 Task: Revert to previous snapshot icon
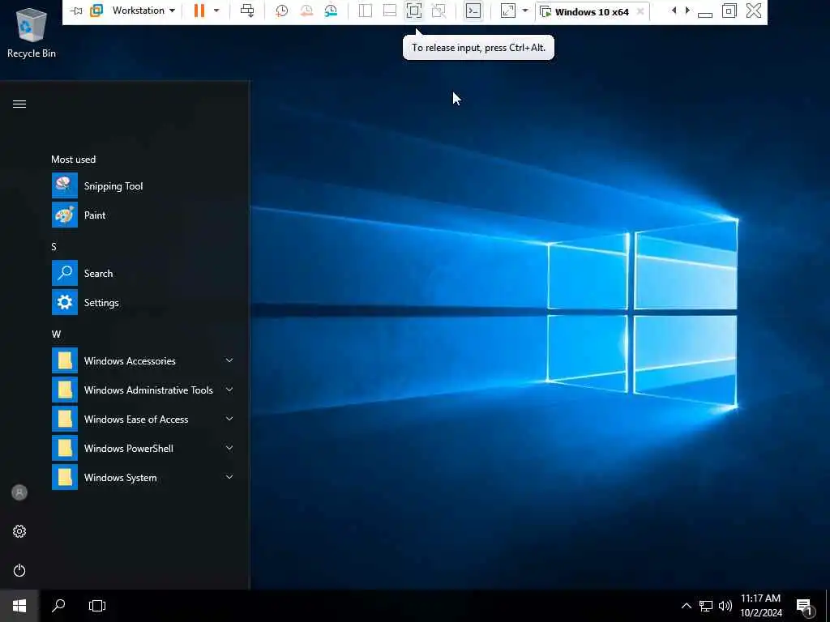tap(306, 11)
